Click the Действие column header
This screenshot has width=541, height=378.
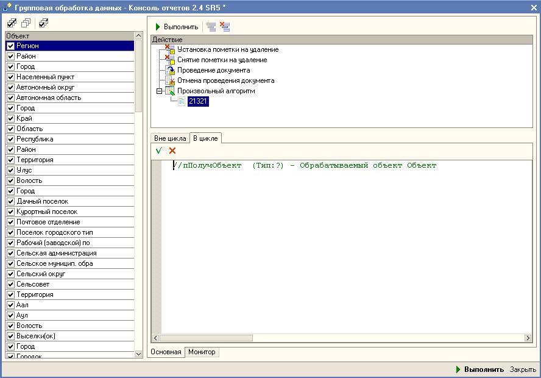click(342, 40)
